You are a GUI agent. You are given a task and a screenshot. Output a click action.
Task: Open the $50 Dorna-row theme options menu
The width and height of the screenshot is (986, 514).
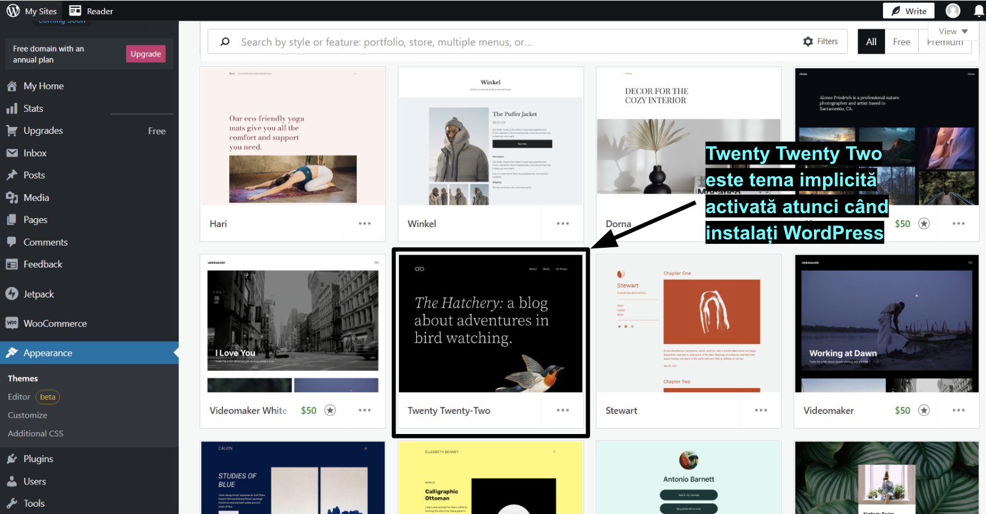tap(959, 224)
